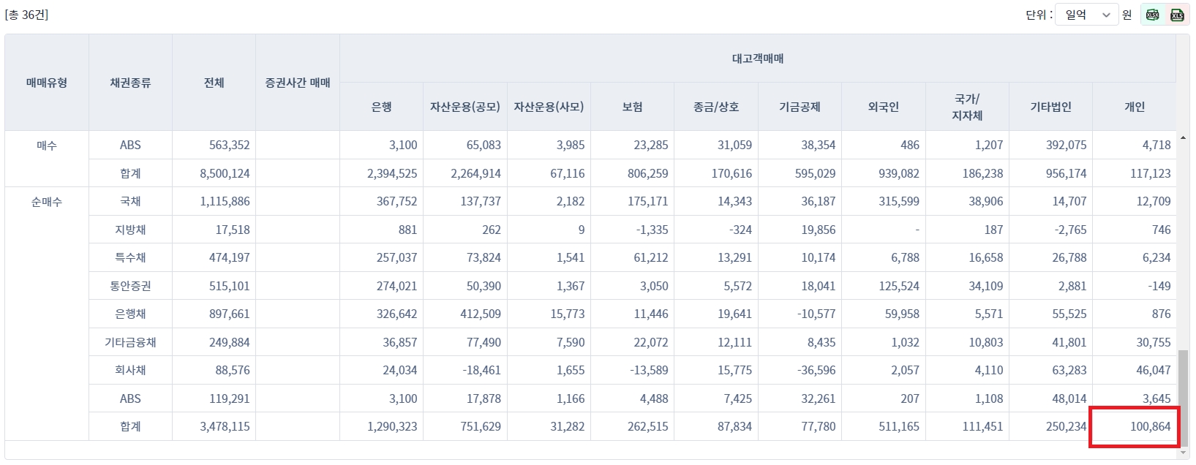The image size is (1196, 465).
Task: Select the 지방채 bond type row label
Action: [130, 230]
